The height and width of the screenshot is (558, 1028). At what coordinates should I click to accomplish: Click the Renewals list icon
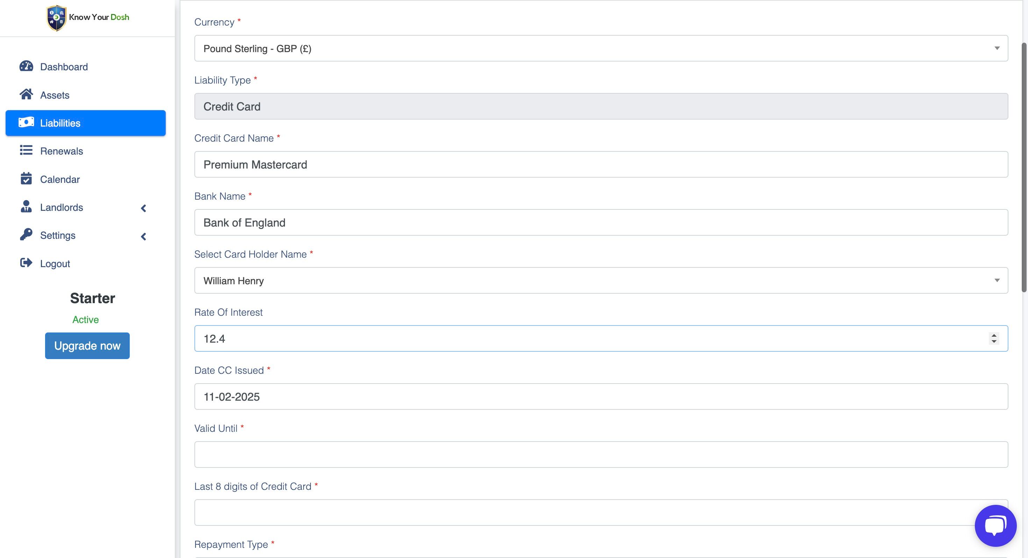(x=26, y=150)
